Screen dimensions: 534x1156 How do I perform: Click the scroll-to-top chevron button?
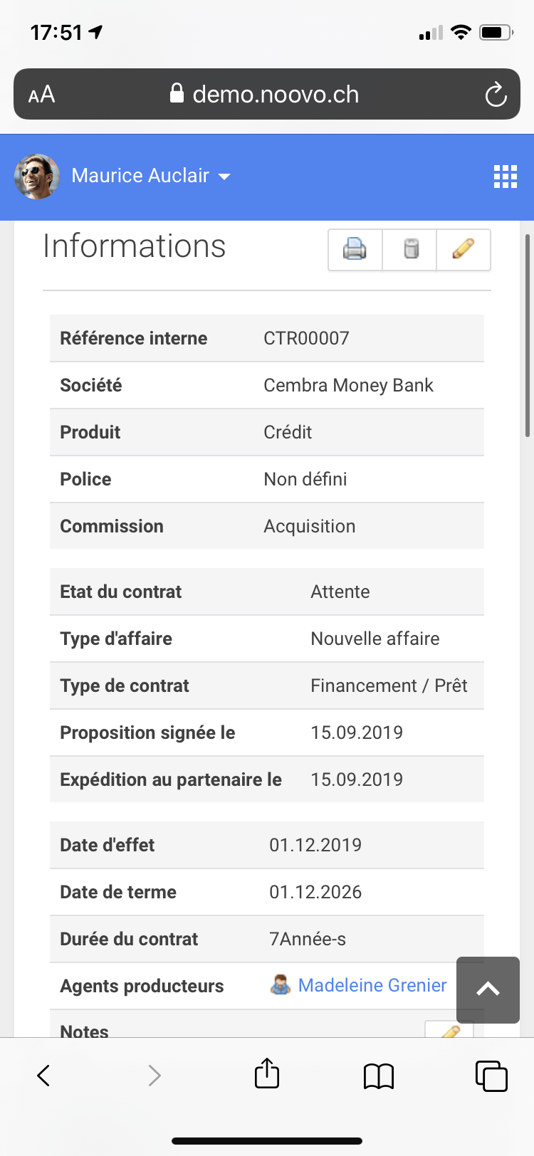(488, 989)
